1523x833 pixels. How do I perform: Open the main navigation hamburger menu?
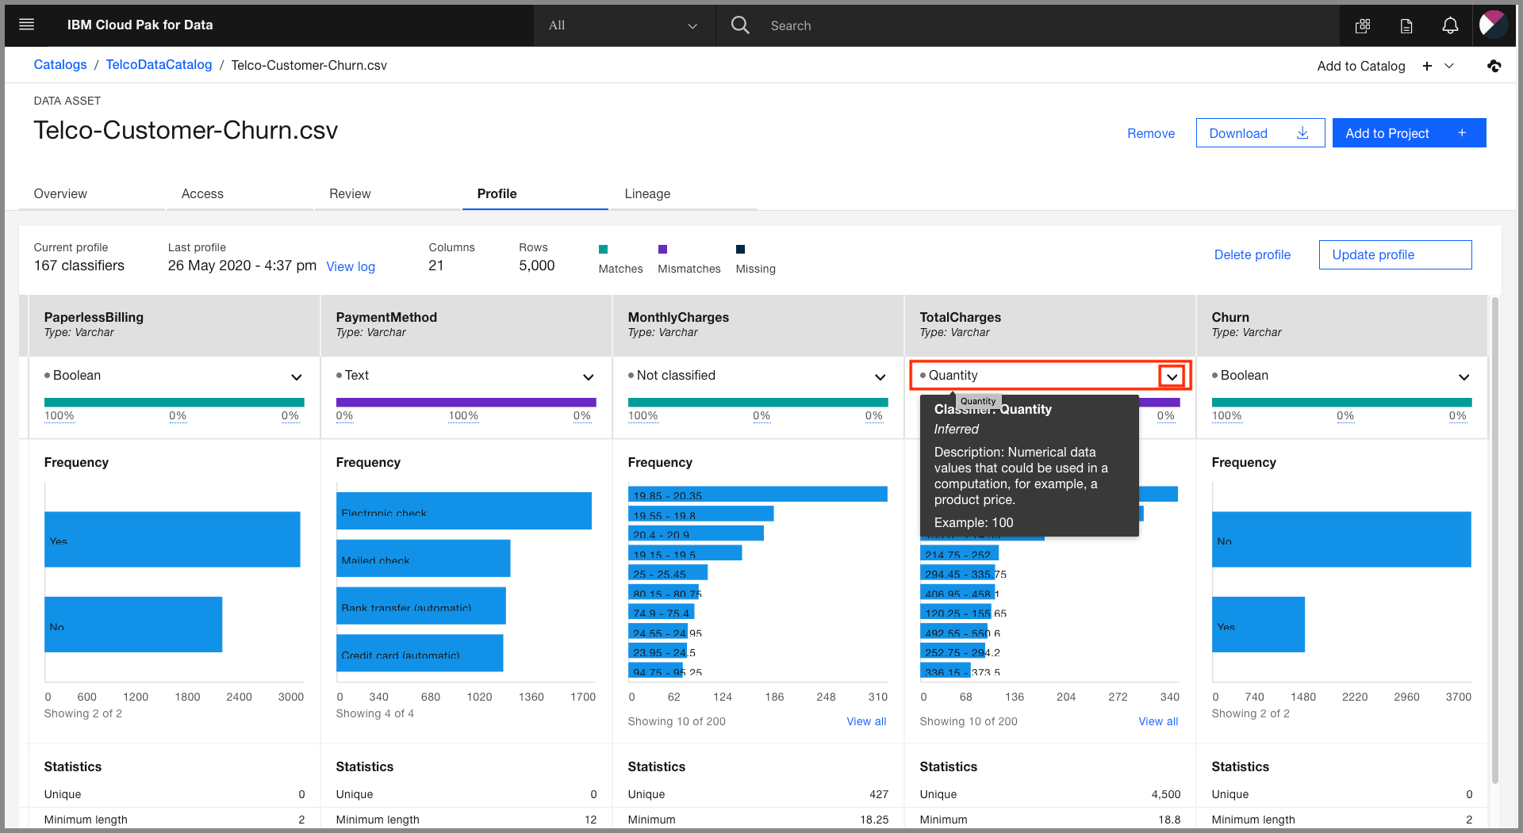pos(27,25)
